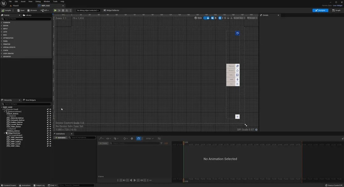344x187 pixels.
Task: Click the Exit button icon on canvas
Action: click(x=237, y=33)
